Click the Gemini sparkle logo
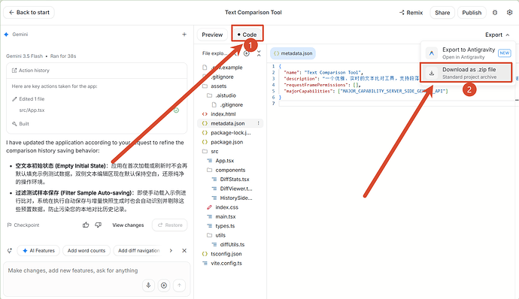Screen dimensions: 519x299 6,35
